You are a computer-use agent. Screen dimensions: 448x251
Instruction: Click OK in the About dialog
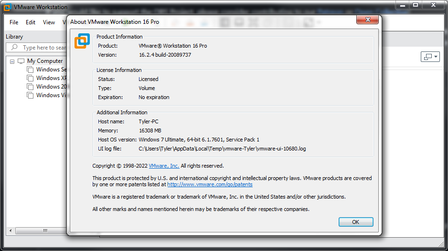point(356,222)
